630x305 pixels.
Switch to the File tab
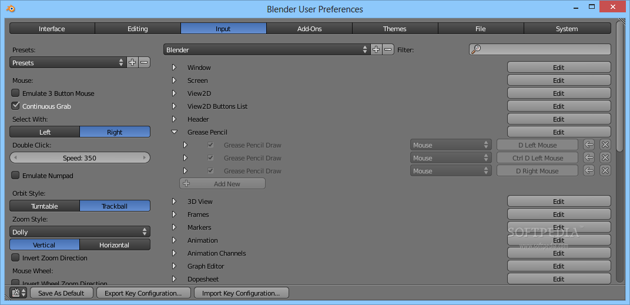pyautogui.click(x=481, y=29)
